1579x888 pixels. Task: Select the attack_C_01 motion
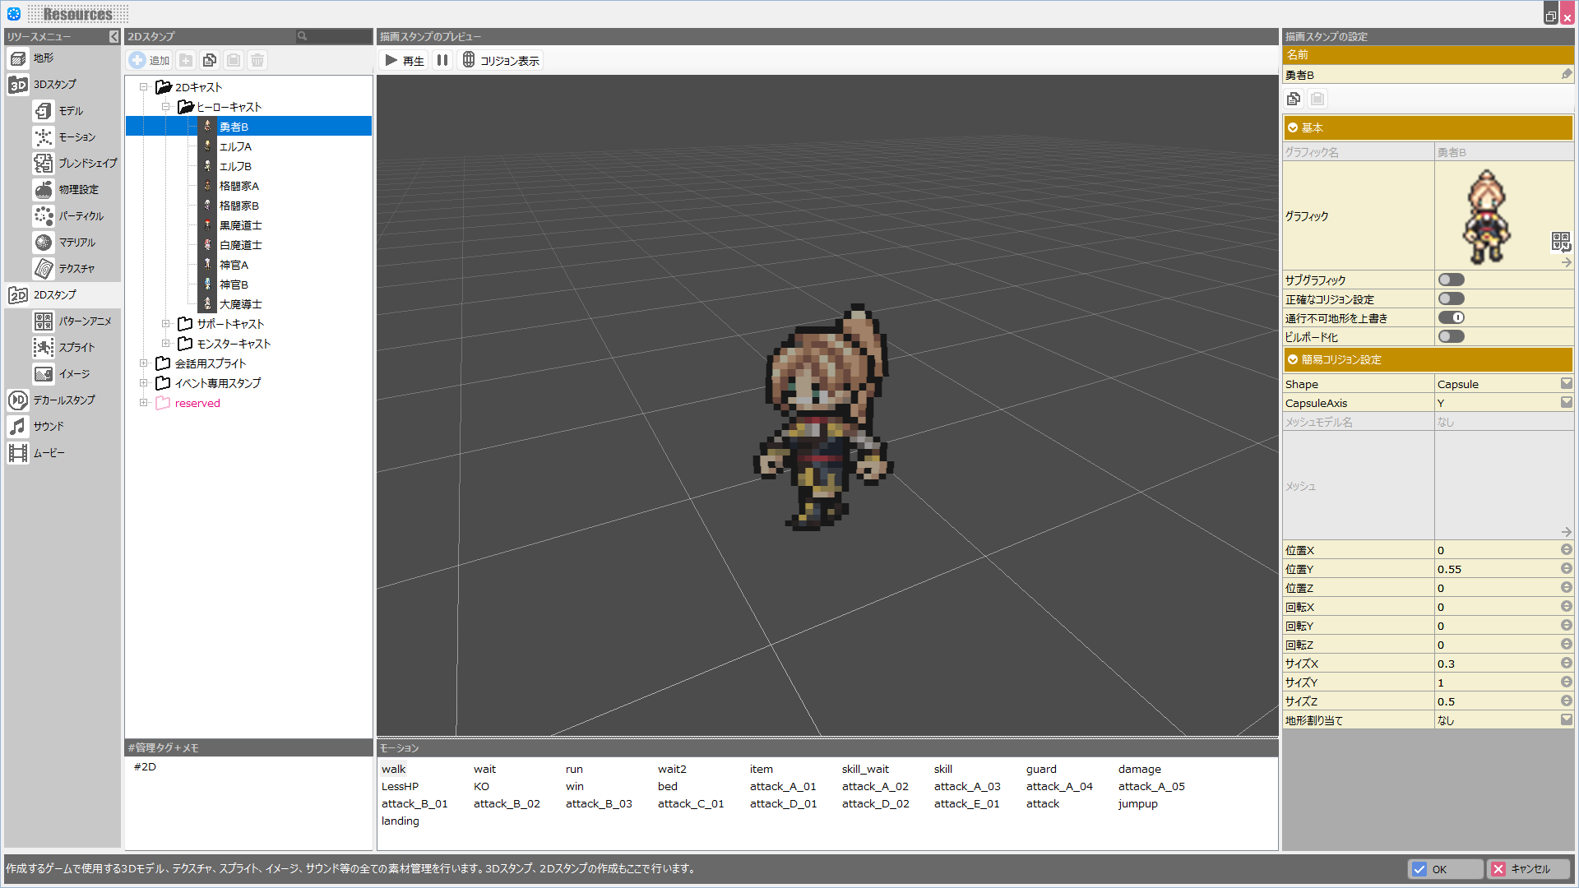pyautogui.click(x=690, y=804)
